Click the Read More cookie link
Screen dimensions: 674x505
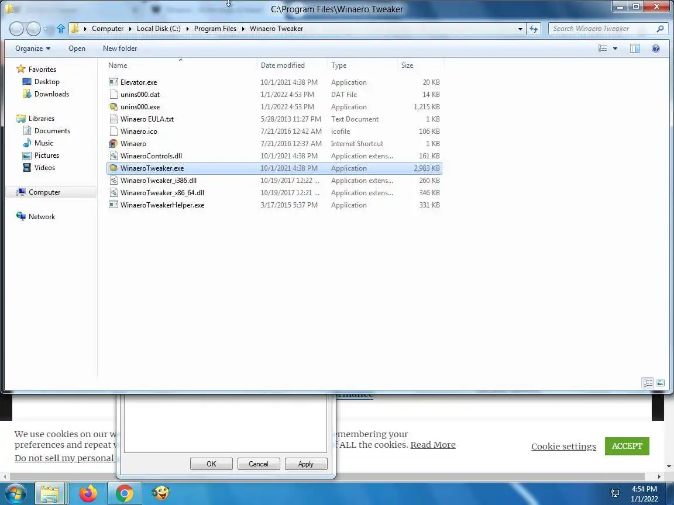(433, 445)
